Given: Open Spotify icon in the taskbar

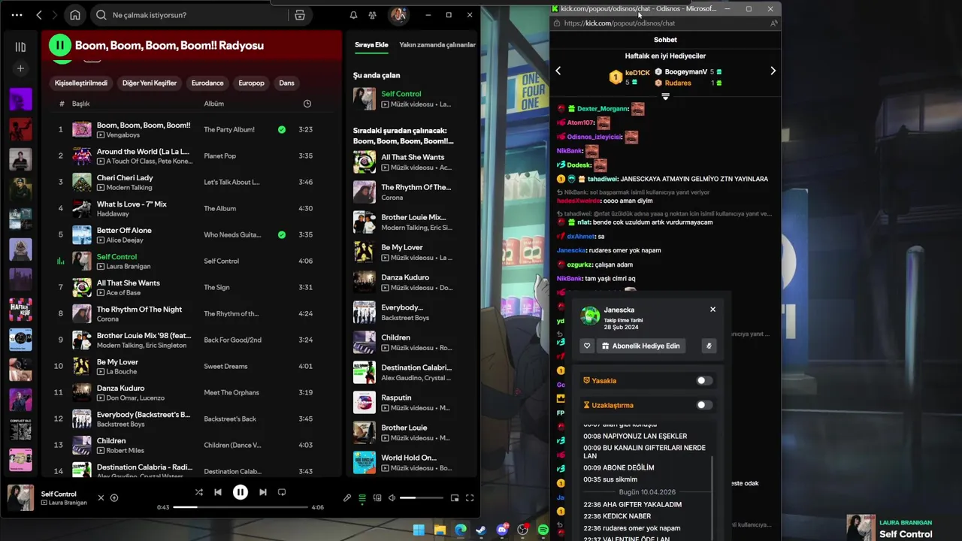Looking at the screenshot, I should point(543,530).
